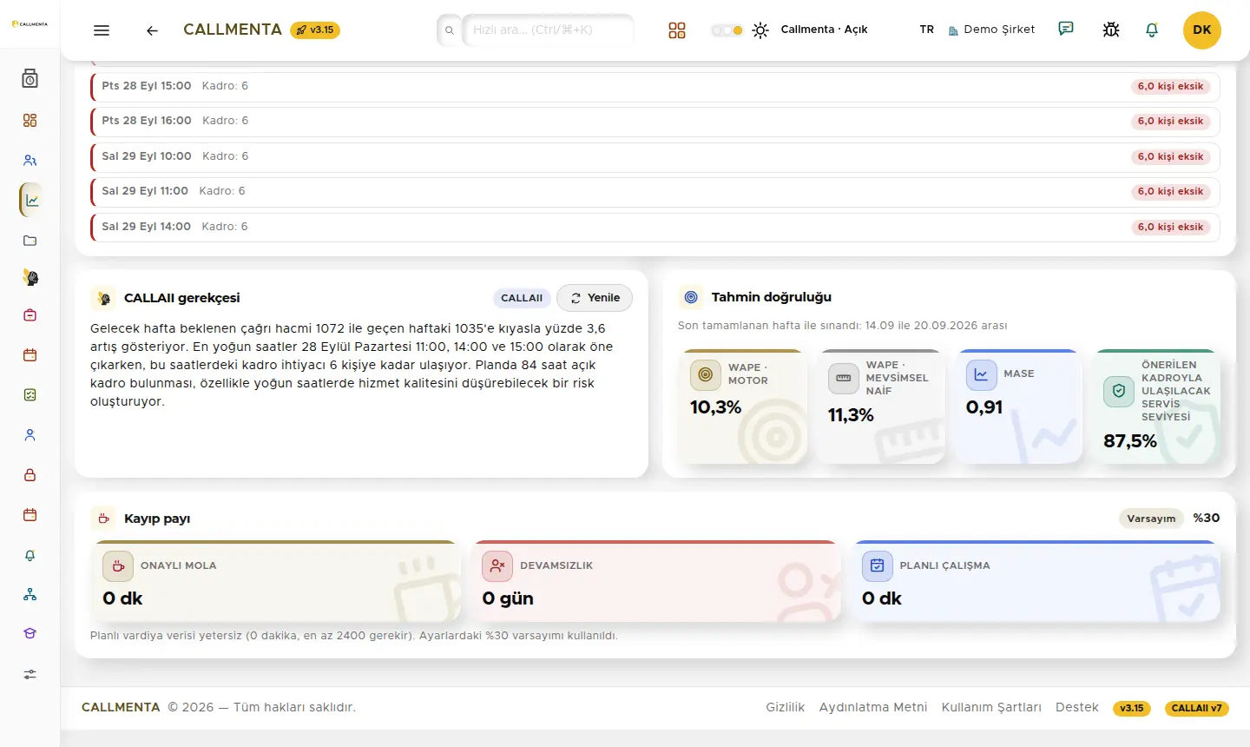Open the hamburger menu
This screenshot has width=1250, height=747.
tap(102, 30)
